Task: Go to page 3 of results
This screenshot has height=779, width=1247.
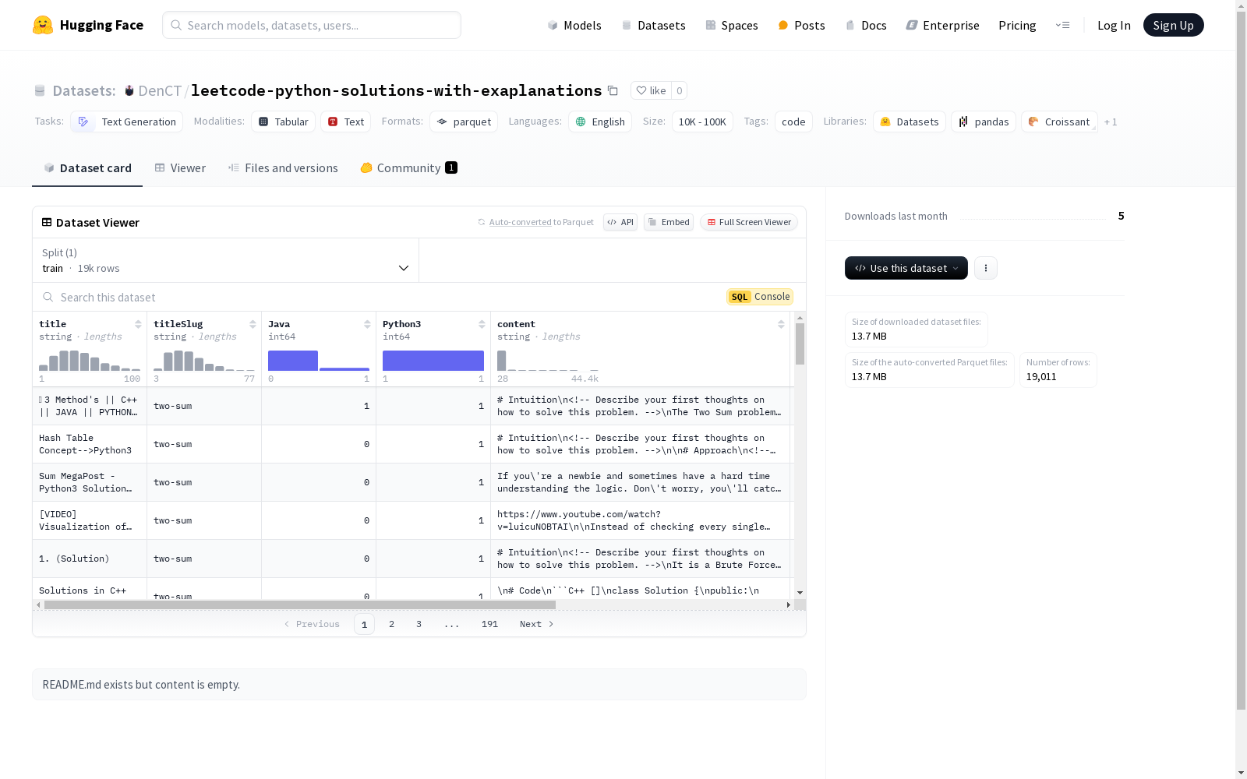Action: (x=419, y=624)
